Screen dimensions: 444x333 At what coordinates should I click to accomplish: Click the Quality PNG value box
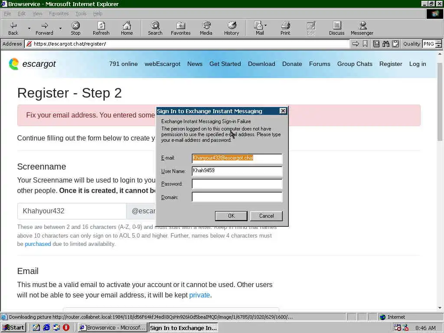tap(429, 44)
